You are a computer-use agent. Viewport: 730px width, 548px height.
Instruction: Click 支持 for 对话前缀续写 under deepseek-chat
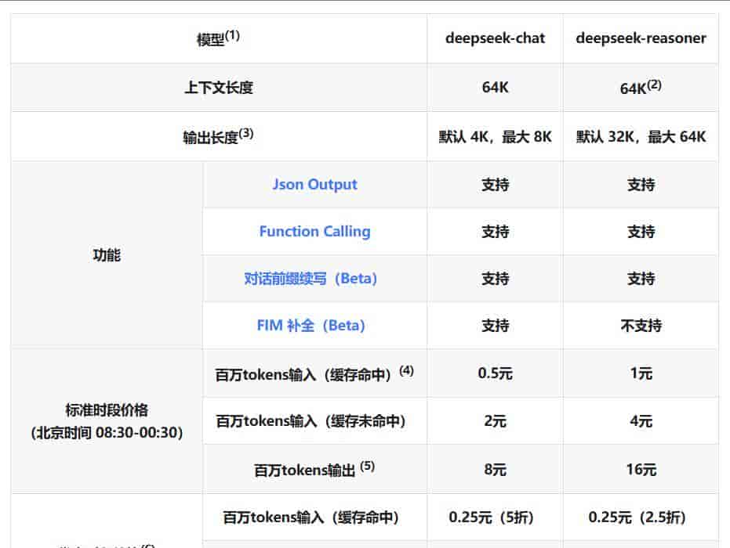pyautogui.click(x=495, y=279)
